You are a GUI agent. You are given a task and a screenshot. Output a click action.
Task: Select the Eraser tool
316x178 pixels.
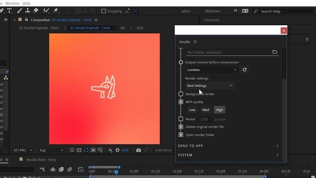[x=36, y=10]
